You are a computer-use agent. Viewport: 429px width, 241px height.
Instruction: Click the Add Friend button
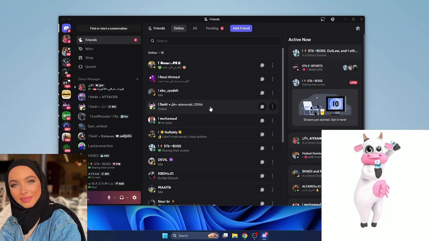(x=241, y=28)
